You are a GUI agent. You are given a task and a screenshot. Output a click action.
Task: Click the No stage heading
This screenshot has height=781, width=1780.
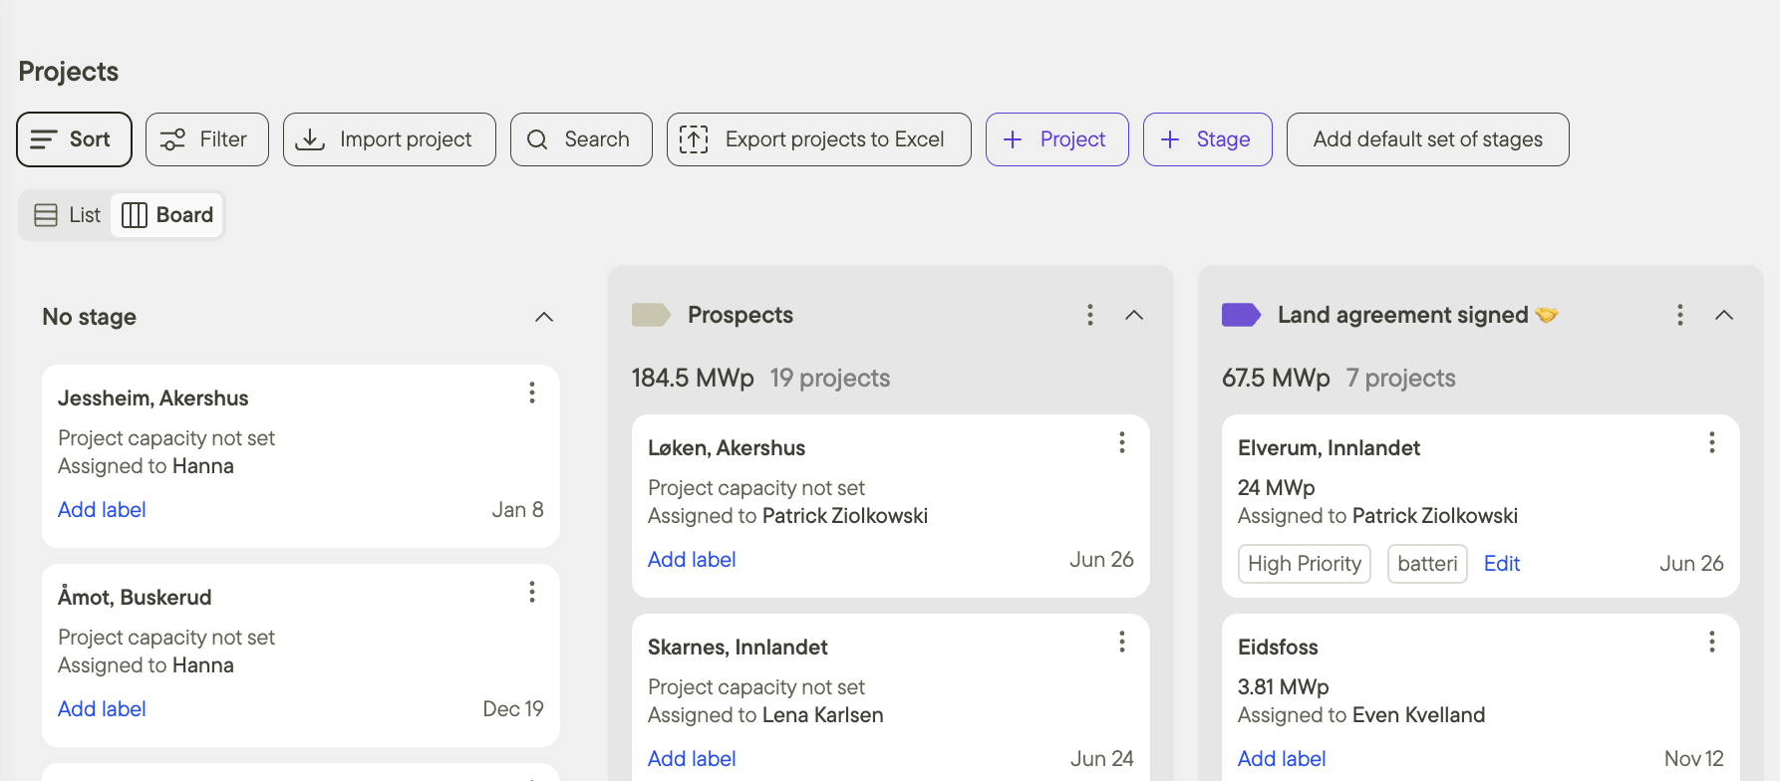point(90,317)
